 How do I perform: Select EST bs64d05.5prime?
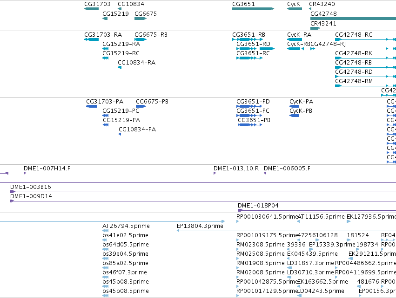tap(106, 249)
